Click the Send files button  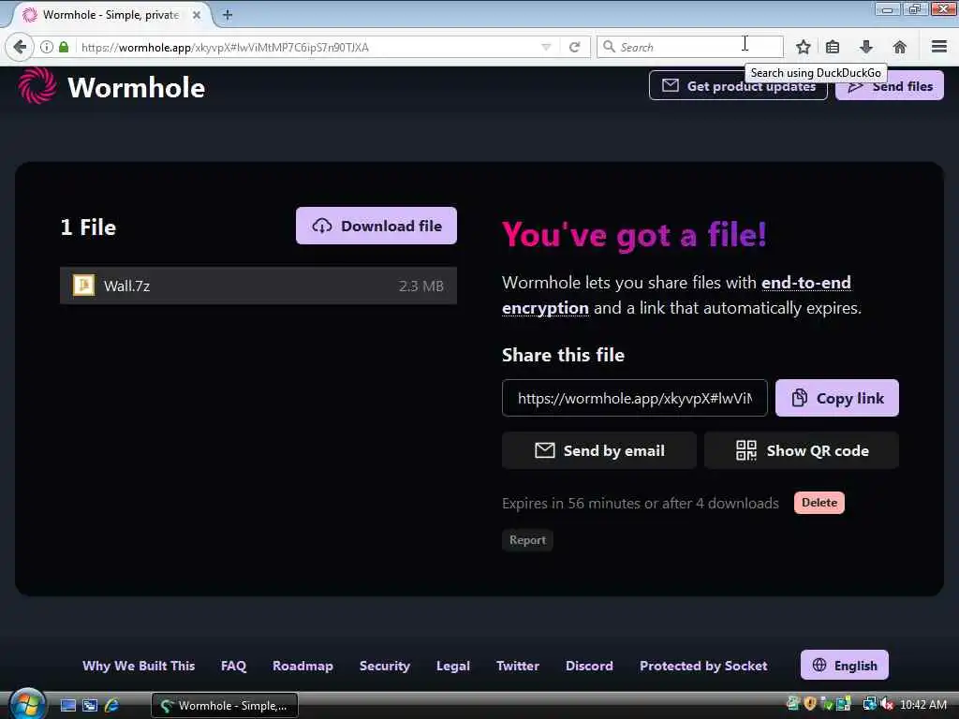890,85
